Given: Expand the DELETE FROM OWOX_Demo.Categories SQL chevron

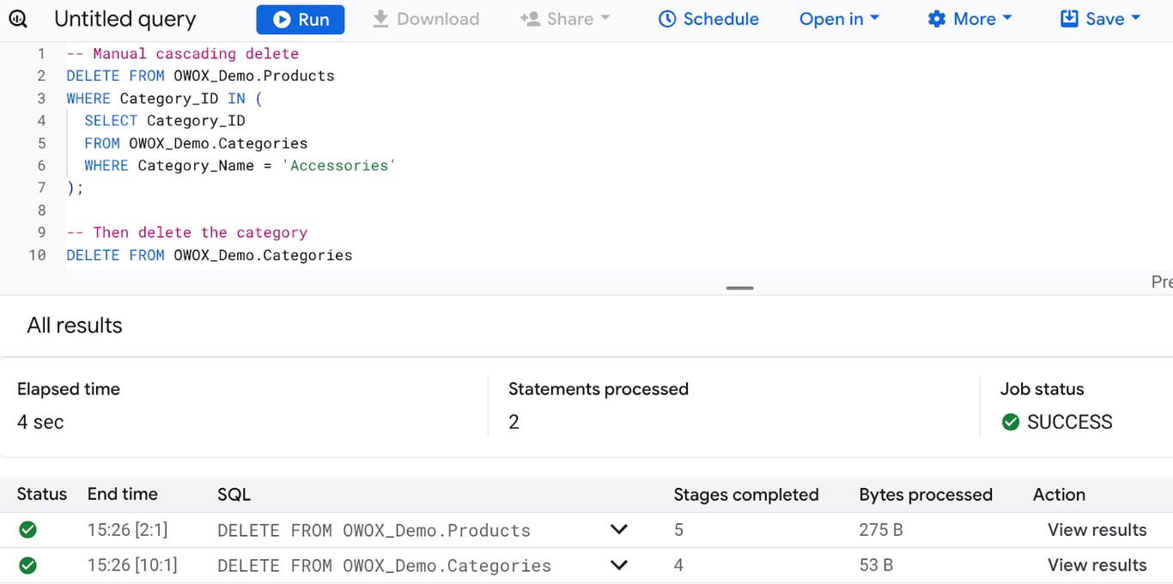Looking at the screenshot, I should pyautogui.click(x=618, y=565).
